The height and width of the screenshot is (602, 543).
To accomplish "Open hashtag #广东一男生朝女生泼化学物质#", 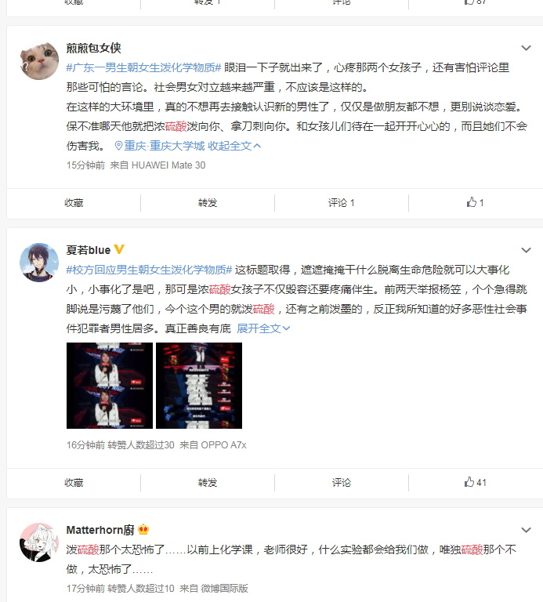I will click(x=143, y=67).
